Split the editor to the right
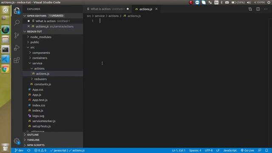This screenshot has width=272, height=153. 258,9
